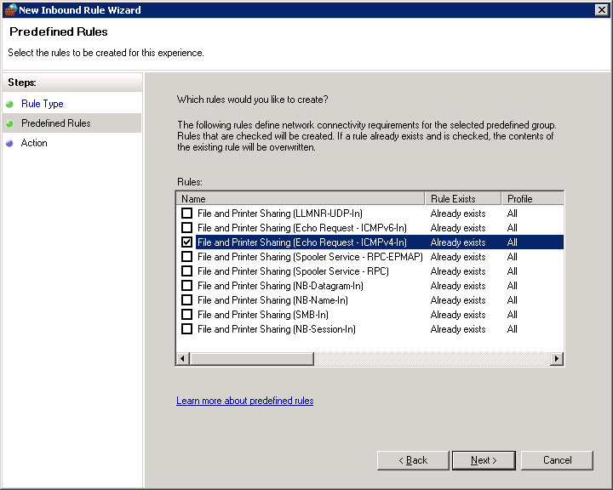Check the Echo Request ICMPv6-In checkbox
The width and height of the screenshot is (613, 490).
coord(186,227)
